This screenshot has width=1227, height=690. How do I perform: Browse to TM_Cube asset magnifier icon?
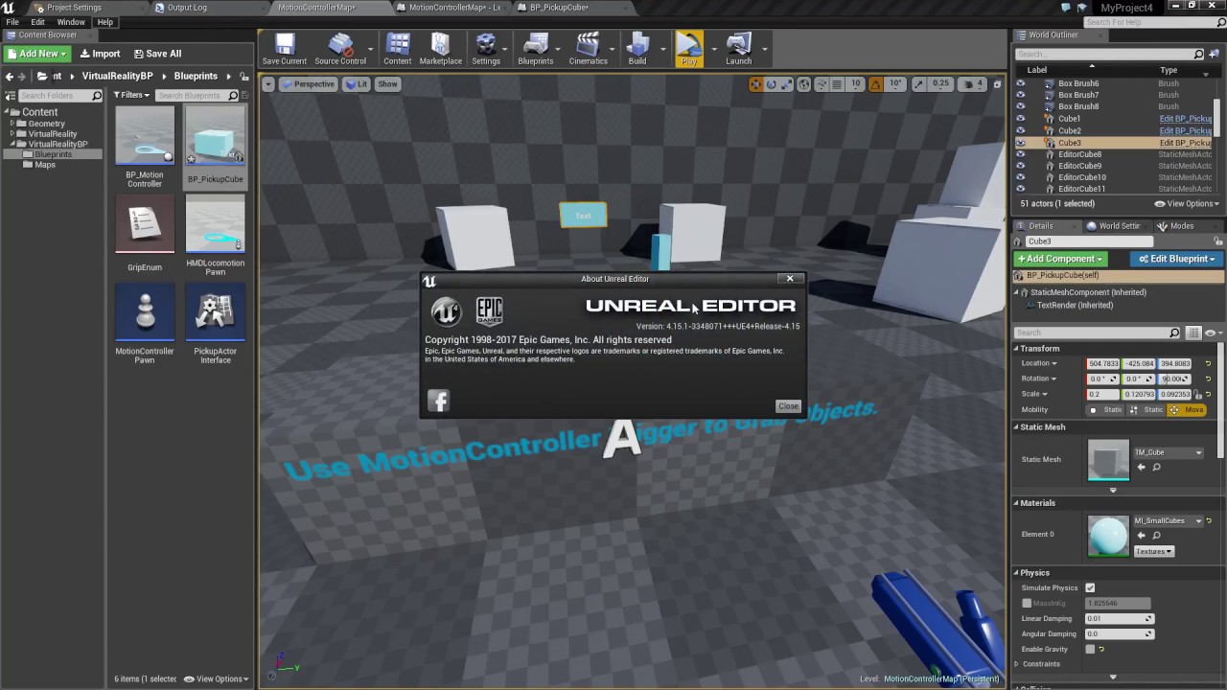point(1156,468)
